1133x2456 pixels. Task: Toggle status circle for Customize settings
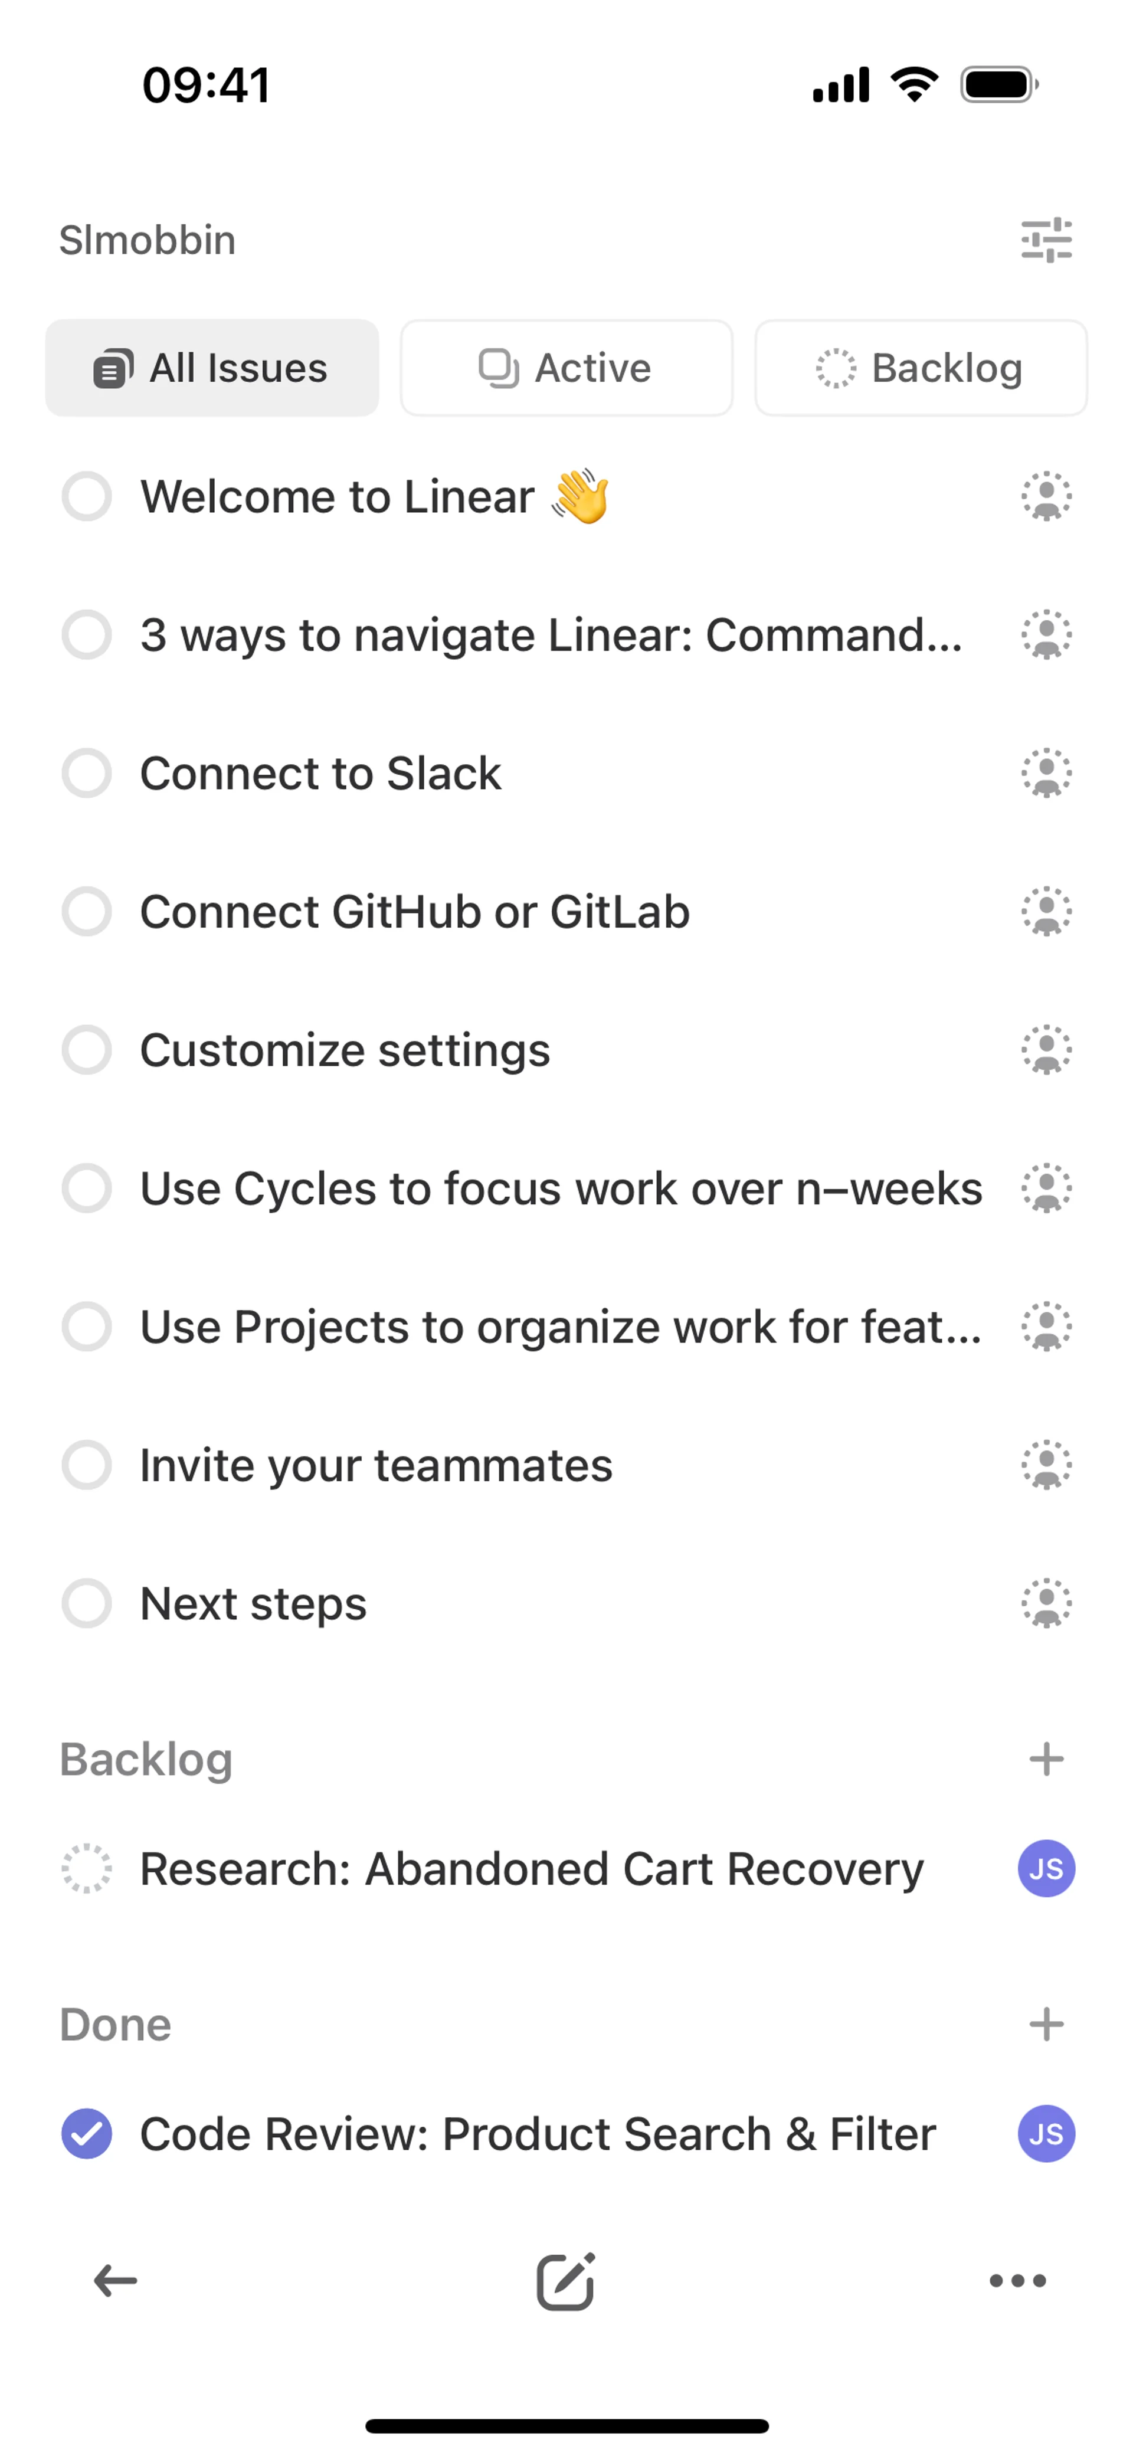coord(87,1050)
